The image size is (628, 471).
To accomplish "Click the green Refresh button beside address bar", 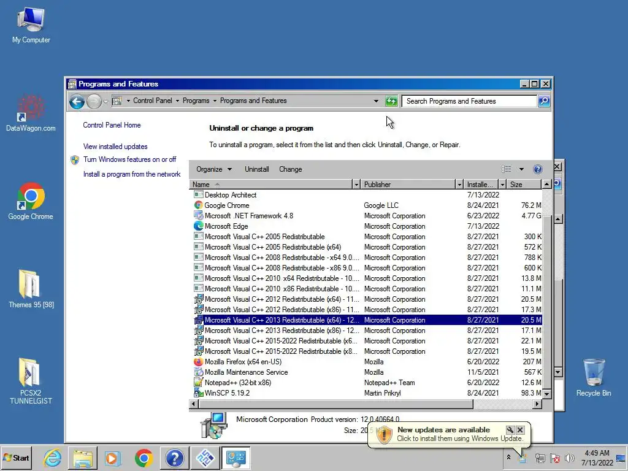I will pos(391,101).
